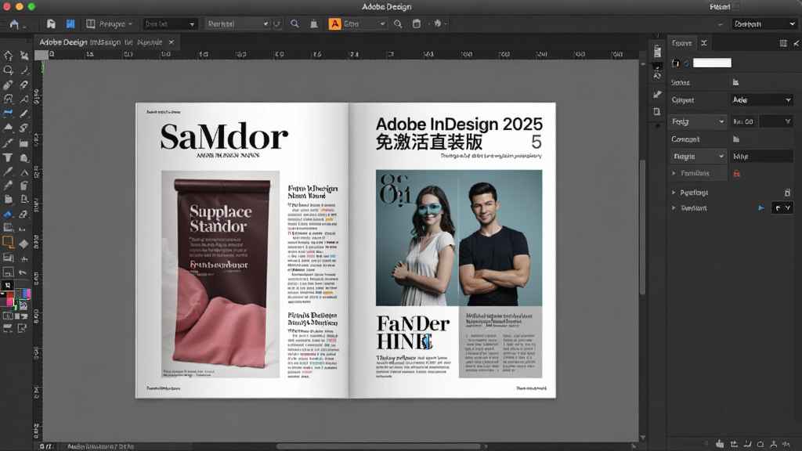Screen dimensions: 802x451
Task: Click the gray magnifier after the Gtbe dropdown
Action: click(x=397, y=24)
